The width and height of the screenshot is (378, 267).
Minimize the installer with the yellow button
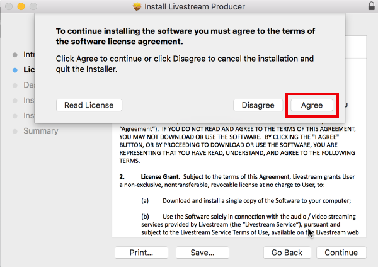(21, 6)
